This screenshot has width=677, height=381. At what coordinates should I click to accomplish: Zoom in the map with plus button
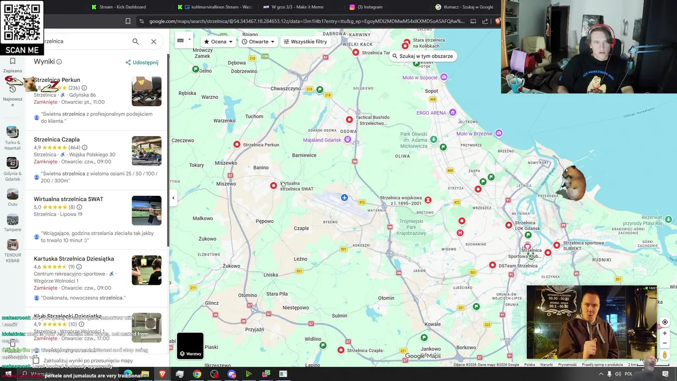click(x=665, y=333)
